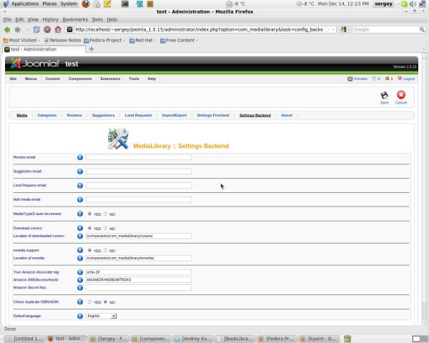Click the Google search magnifier icon
The width and height of the screenshot is (429, 343).
422,29
